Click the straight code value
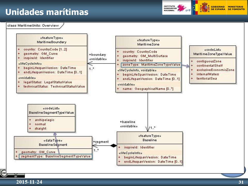 pos(41,128)
